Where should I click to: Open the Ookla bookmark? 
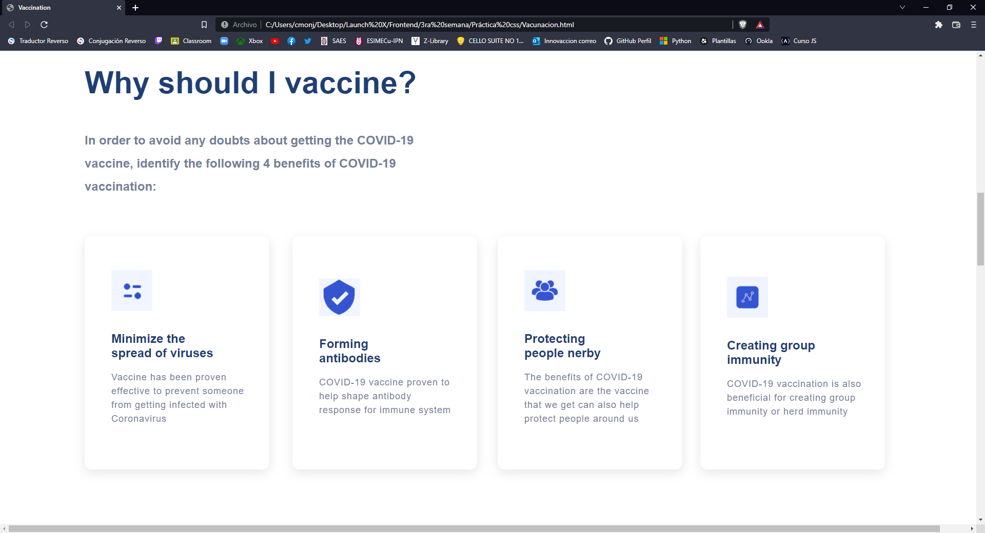(x=759, y=41)
